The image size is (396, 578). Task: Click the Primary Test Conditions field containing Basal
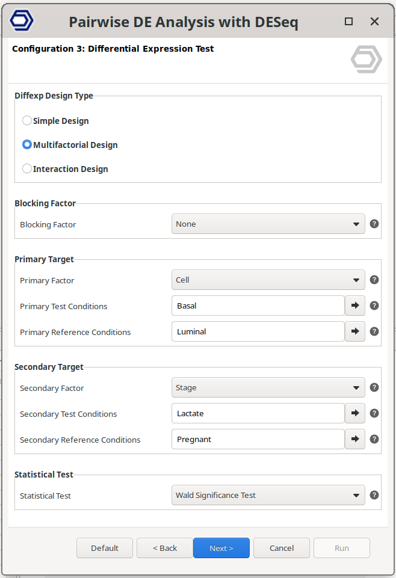[x=258, y=306]
